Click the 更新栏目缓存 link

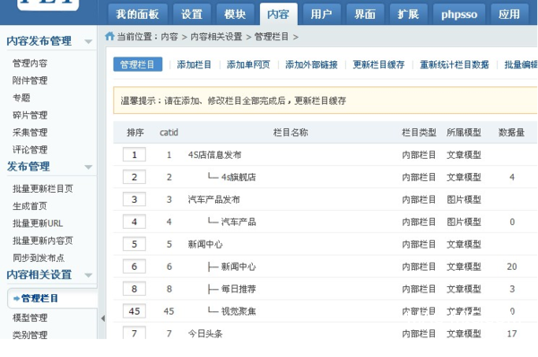(378, 65)
